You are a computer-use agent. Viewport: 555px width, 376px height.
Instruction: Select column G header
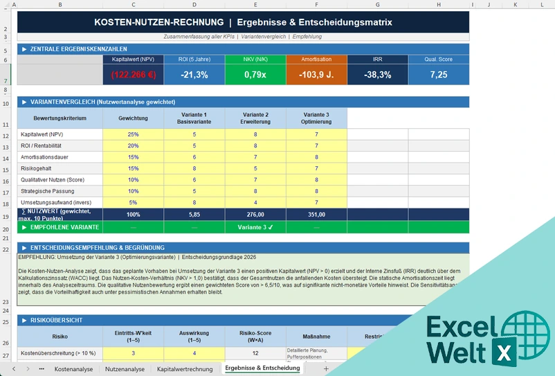[378, 5]
